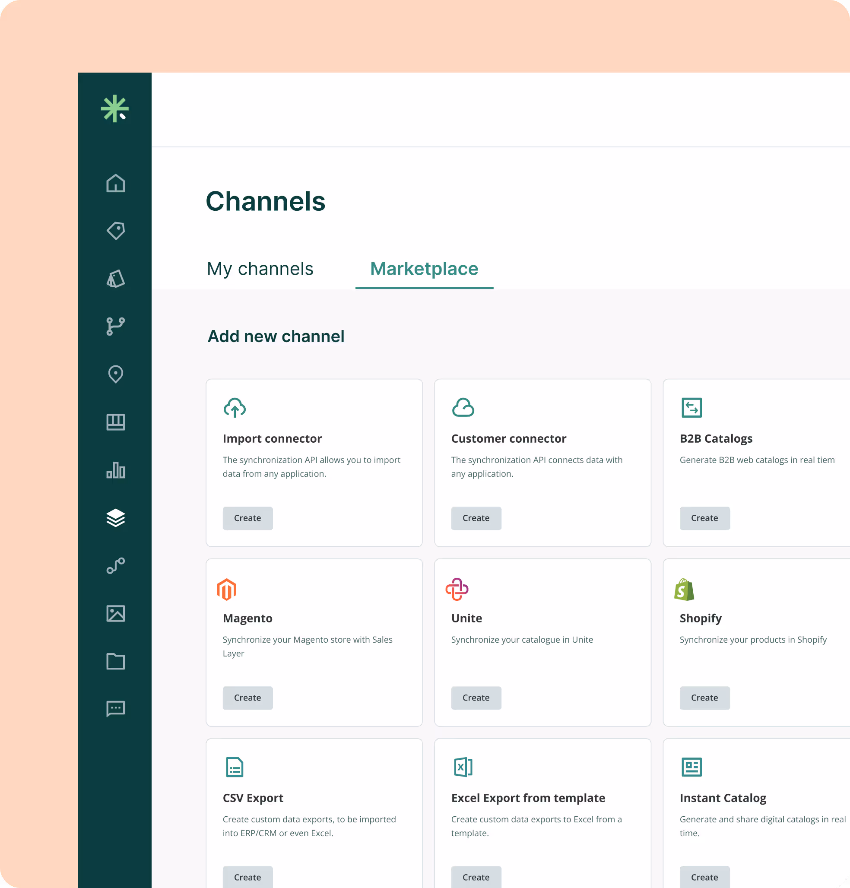
Task: Click the folder sidebar icon
Action: point(116,661)
